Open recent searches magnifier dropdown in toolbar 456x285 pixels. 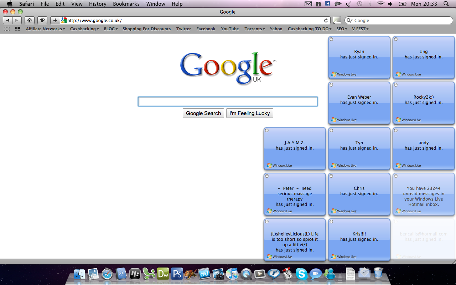[x=350, y=21]
